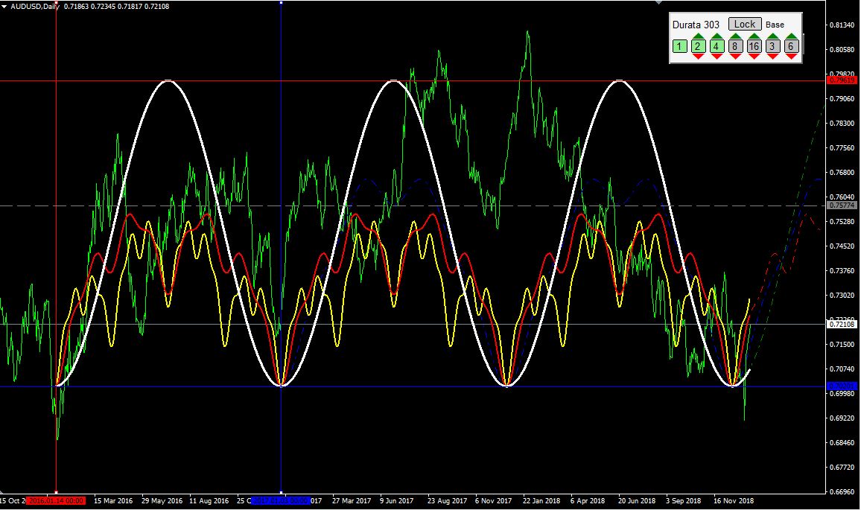Screen dimensions: 861x510
Task: Click red down arrow below cycle 6
Action: pyautogui.click(x=792, y=57)
